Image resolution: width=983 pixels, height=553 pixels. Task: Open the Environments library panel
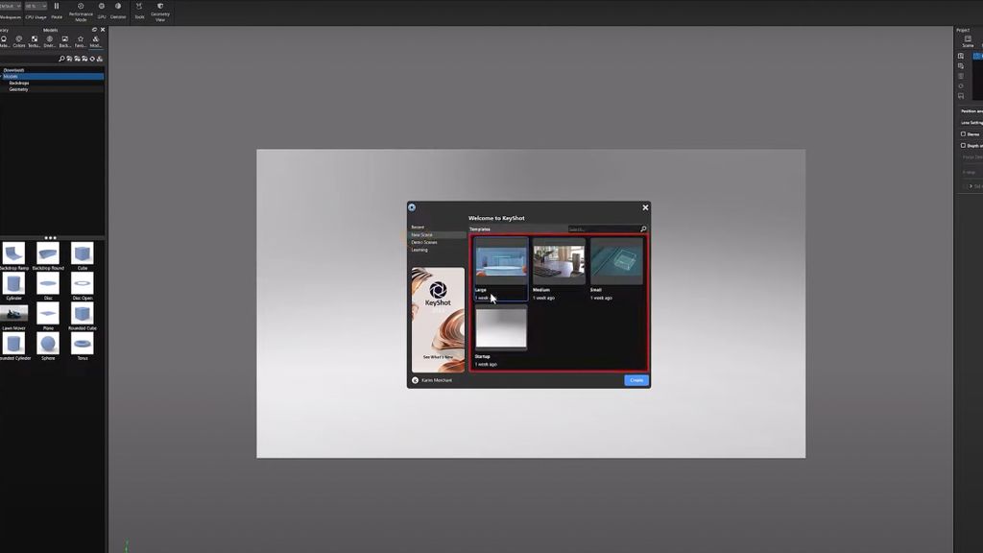[51, 38]
